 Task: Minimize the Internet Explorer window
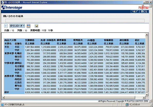click(x=144, y=2)
